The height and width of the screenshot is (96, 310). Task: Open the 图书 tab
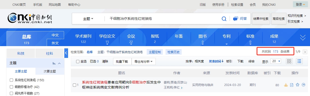click(202, 38)
